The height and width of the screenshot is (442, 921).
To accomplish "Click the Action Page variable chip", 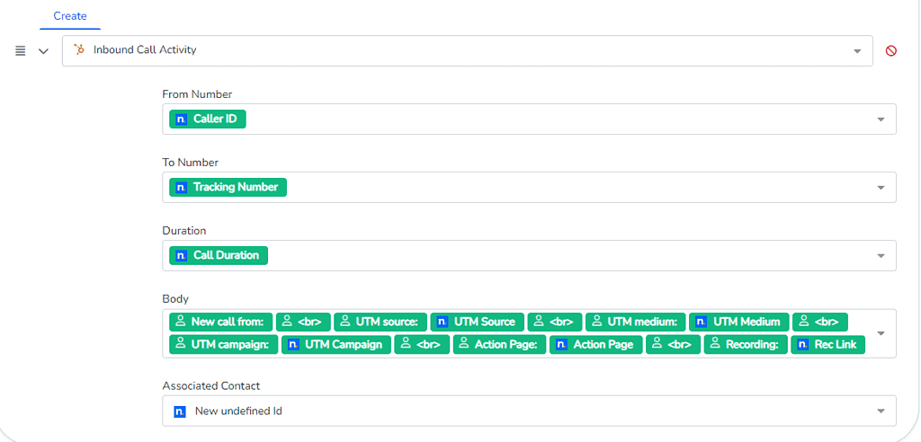I will tap(596, 345).
